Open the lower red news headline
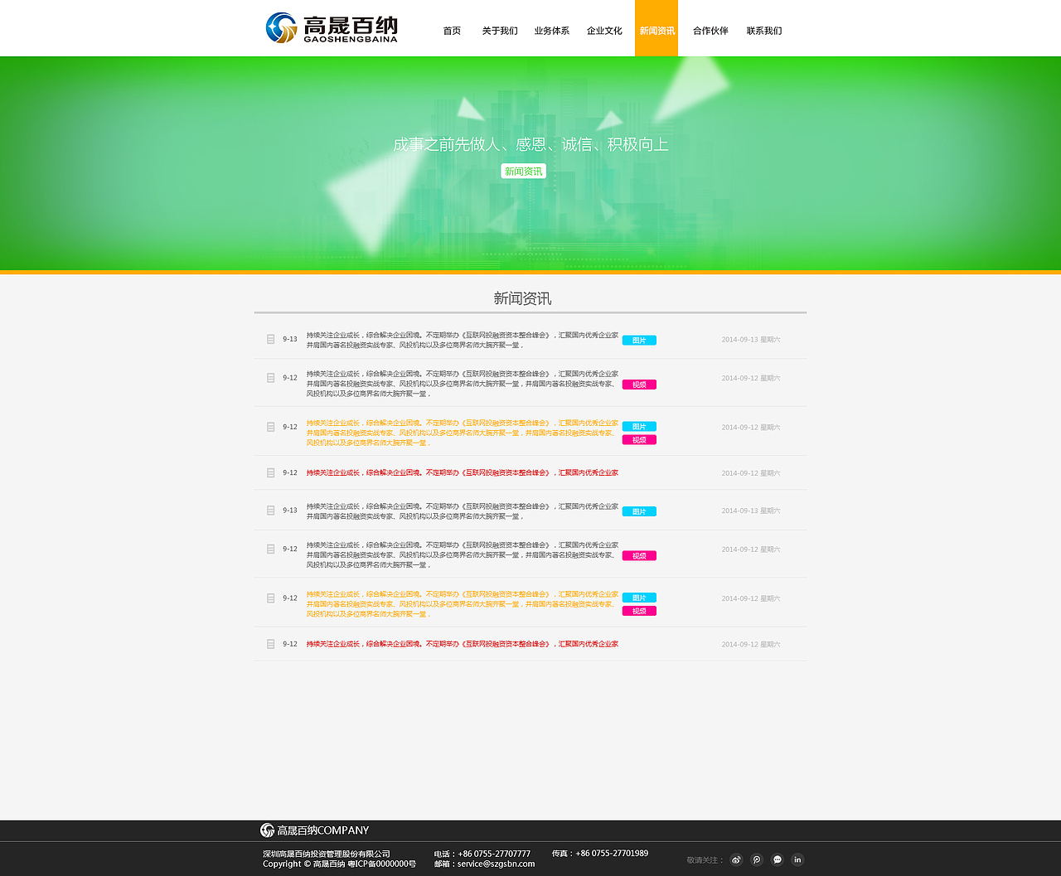 pos(463,644)
